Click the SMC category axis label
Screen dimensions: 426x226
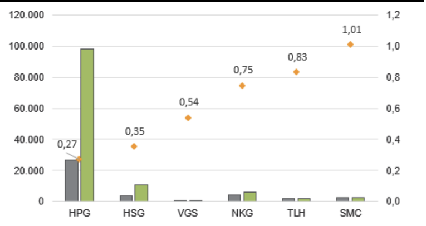click(350, 213)
